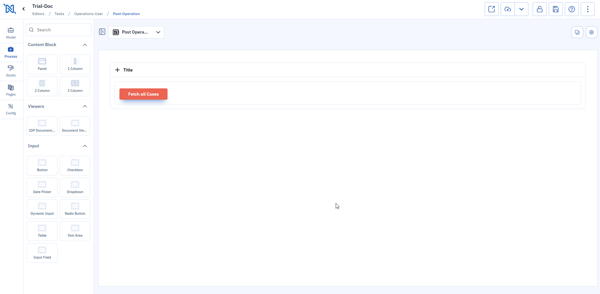Open the Pages sidebar section
The height and width of the screenshot is (294, 600).
[x=11, y=90]
